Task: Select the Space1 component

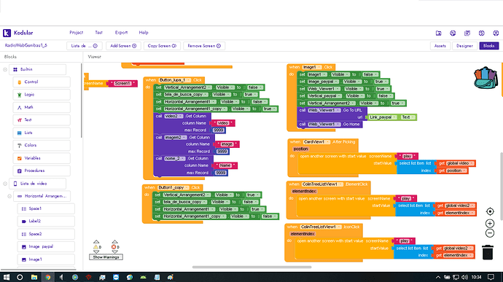Action: tap(46, 208)
